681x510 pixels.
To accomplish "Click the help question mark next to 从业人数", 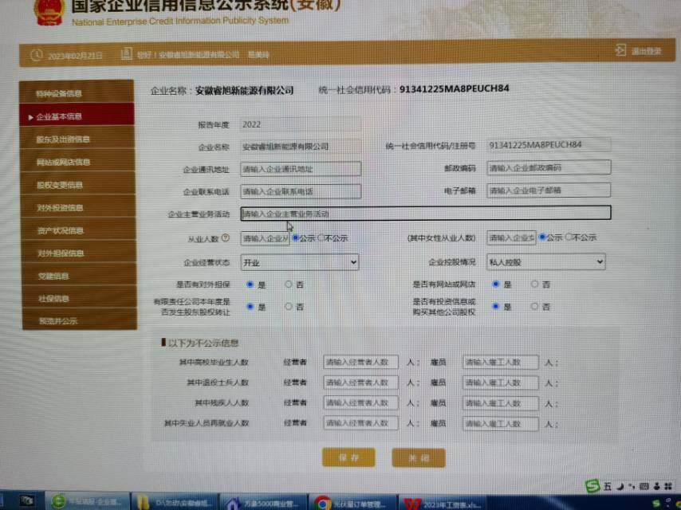I will pyautogui.click(x=225, y=237).
